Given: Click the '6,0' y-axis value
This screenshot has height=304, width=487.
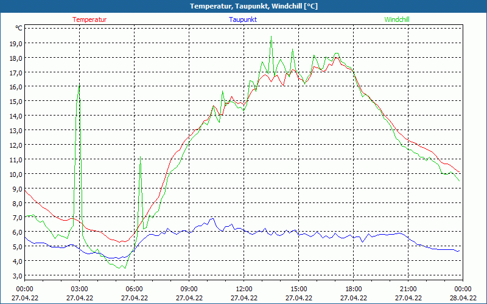Looking at the screenshot, I should (18, 232).
